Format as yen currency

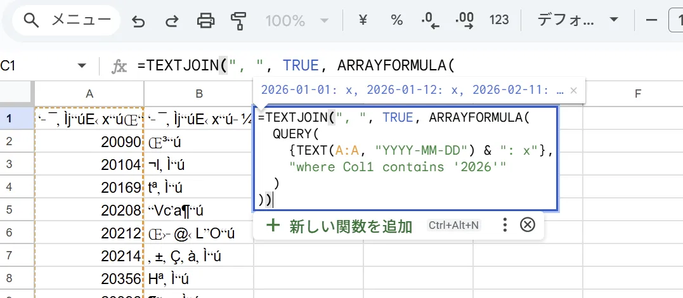[x=363, y=20]
